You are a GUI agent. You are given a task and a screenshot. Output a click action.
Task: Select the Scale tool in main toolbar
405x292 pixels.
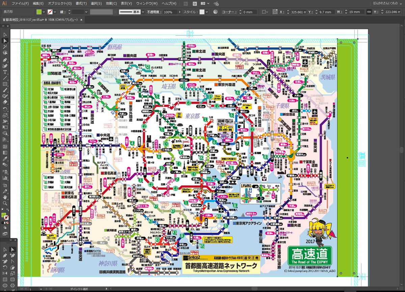(5, 115)
